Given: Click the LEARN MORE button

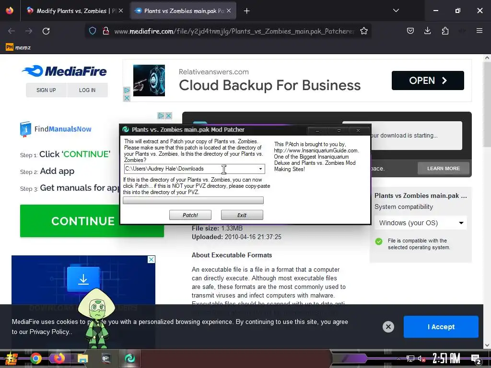Looking at the screenshot, I should (x=444, y=168).
